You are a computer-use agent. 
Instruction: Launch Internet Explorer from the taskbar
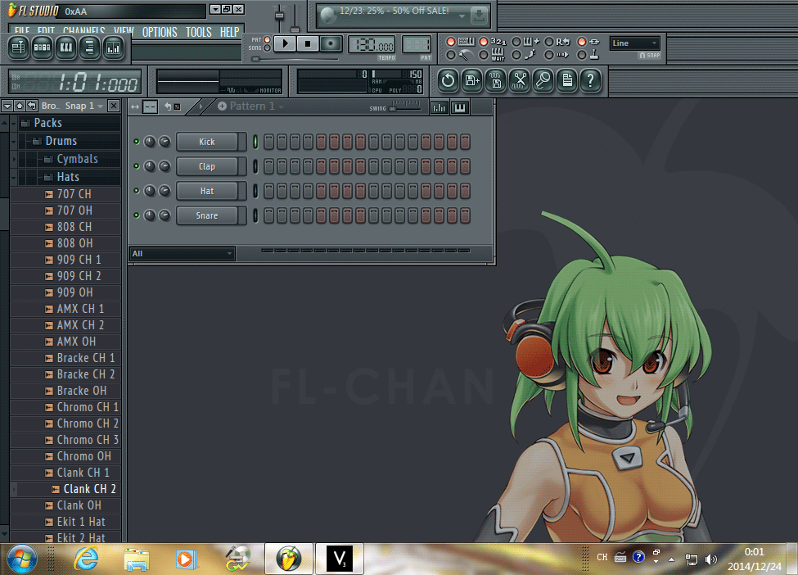click(x=87, y=559)
